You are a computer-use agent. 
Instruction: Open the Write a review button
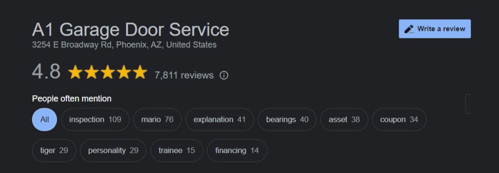435,29
